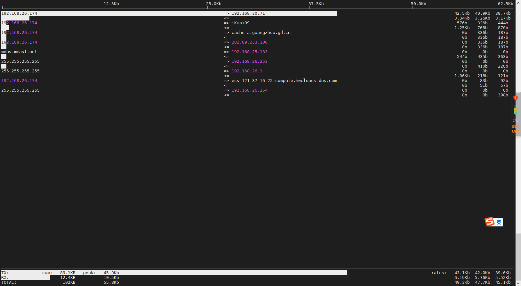521x286 pixels.
Task: Select source 192.168.26.174 in 192.168.30.71 row
Action: pyautogui.click(x=19, y=13)
